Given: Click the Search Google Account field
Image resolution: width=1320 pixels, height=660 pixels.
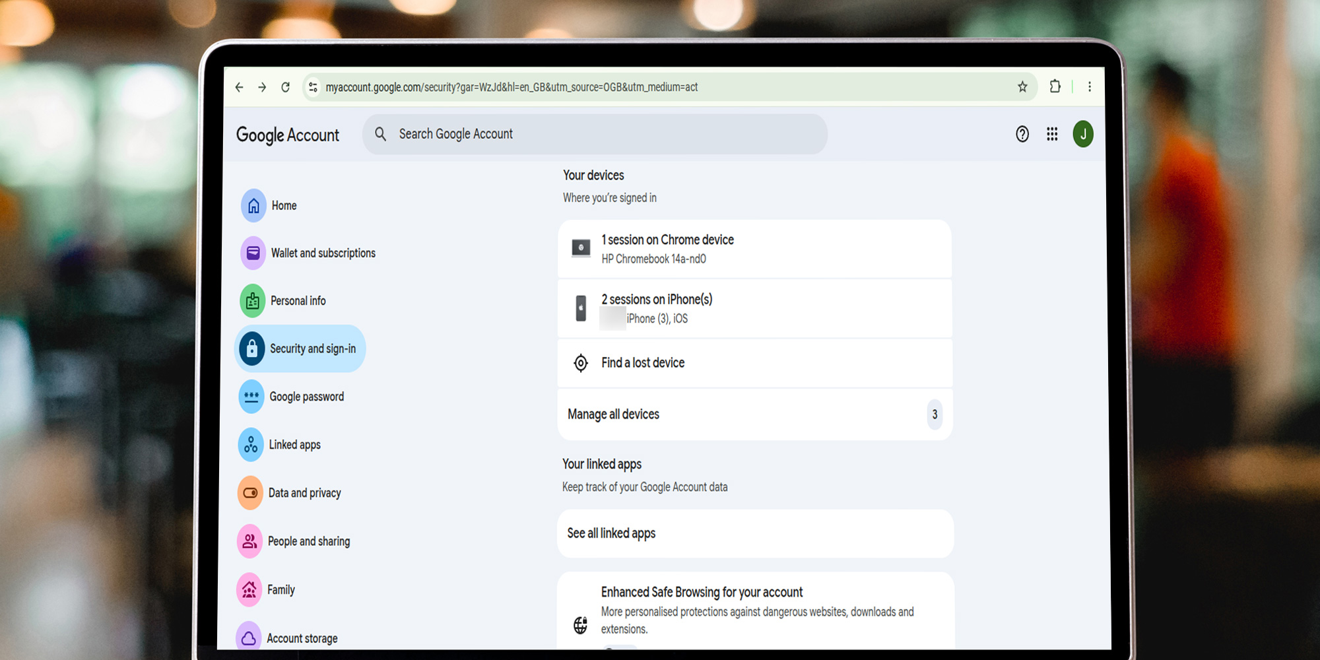Looking at the screenshot, I should (595, 134).
